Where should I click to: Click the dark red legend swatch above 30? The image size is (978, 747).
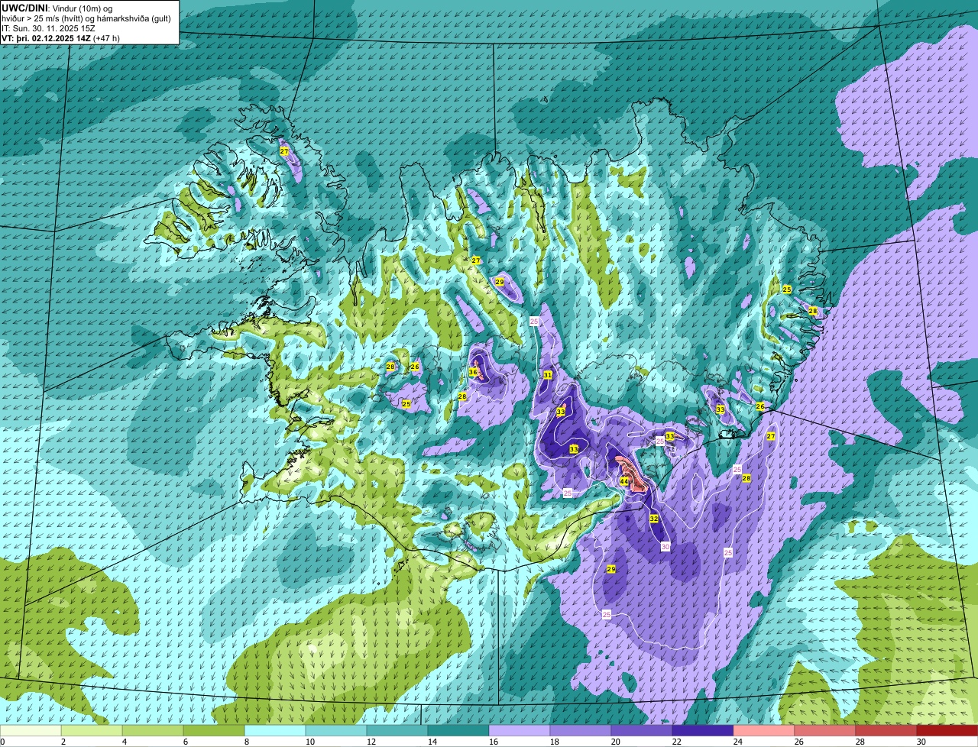point(947,731)
